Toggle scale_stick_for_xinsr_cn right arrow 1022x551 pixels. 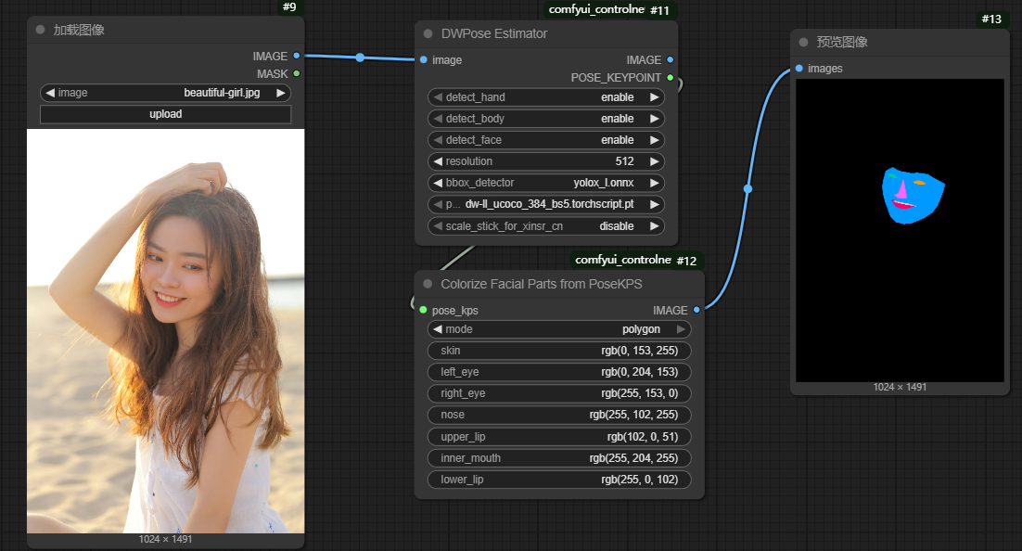654,226
